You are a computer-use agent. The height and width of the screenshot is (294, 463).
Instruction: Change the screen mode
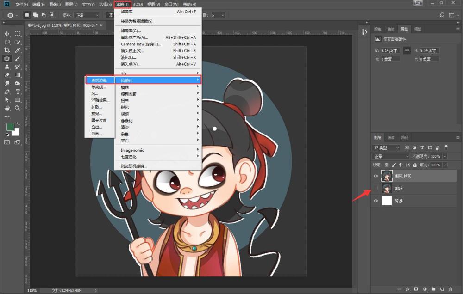(18, 142)
